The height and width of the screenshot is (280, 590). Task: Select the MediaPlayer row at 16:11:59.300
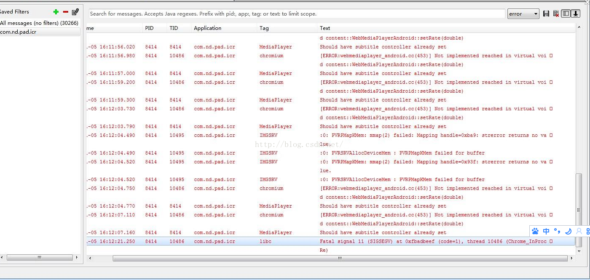coord(331,100)
